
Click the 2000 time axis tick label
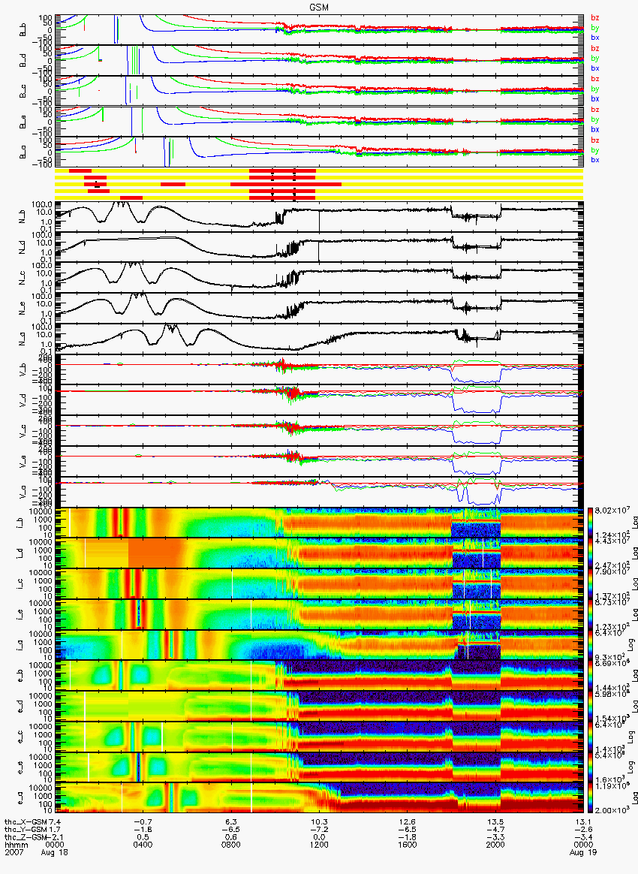(x=495, y=845)
